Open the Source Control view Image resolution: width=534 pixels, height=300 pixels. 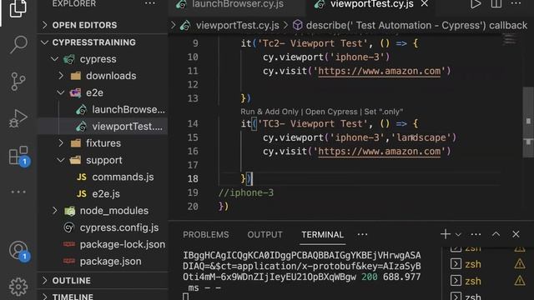(18, 82)
